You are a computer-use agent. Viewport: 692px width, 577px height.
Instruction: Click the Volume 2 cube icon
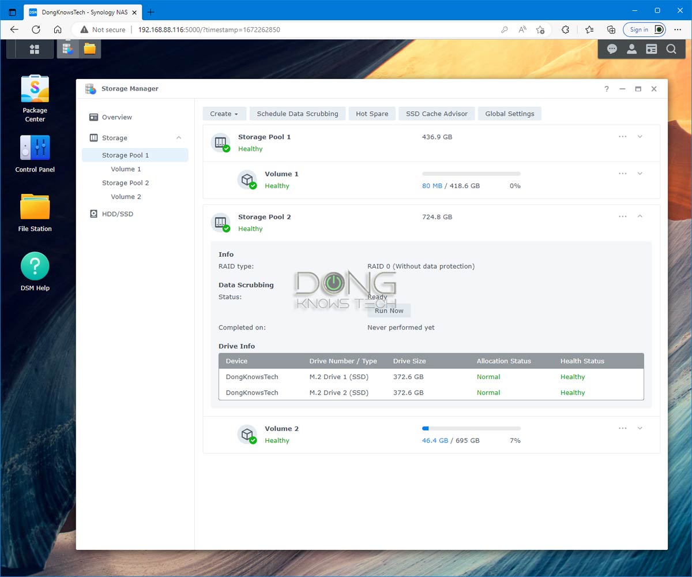point(247,434)
